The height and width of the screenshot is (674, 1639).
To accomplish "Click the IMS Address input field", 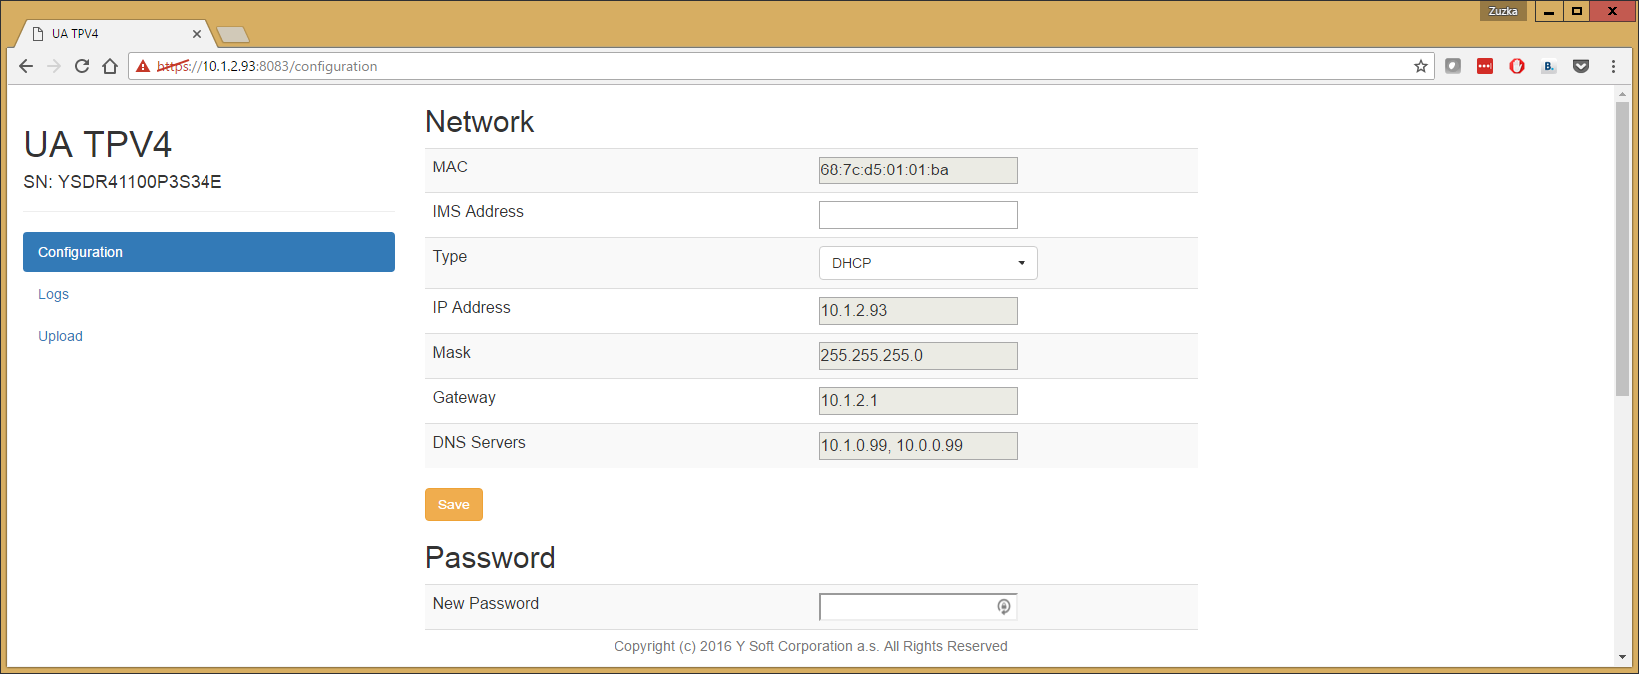I will pos(918,215).
